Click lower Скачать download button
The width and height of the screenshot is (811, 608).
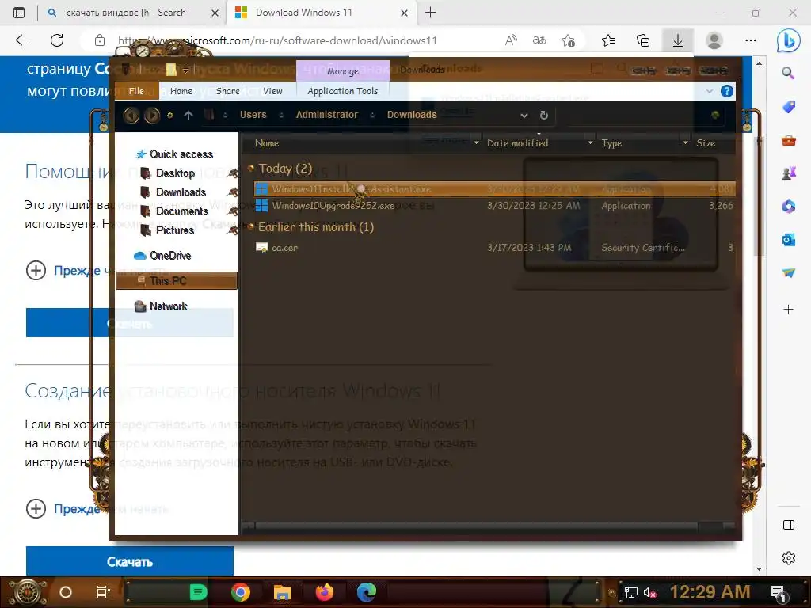[129, 561]
